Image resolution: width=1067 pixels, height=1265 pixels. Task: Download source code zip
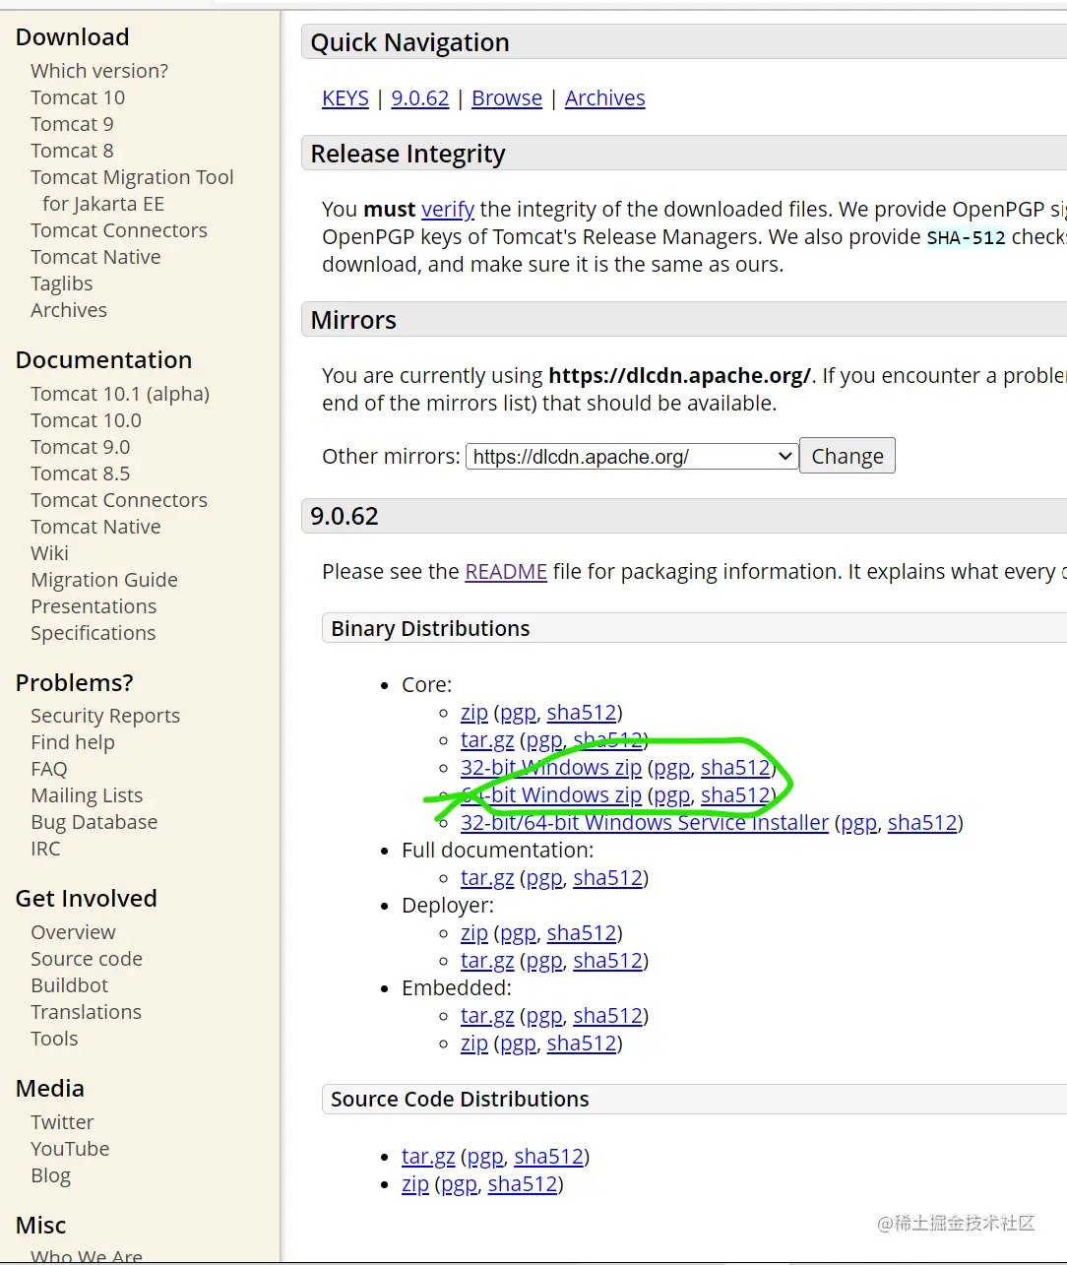point(415,1184)
